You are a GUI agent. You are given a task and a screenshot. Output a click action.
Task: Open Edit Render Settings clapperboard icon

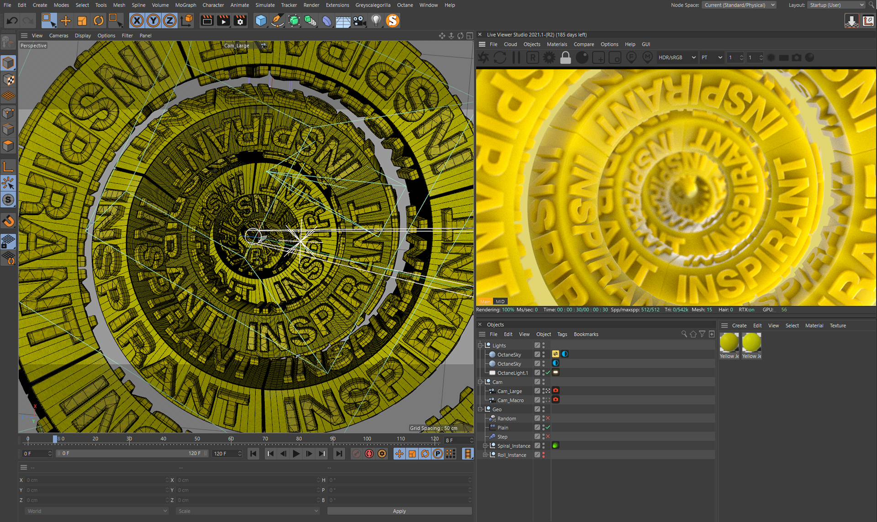pos(240,21)
